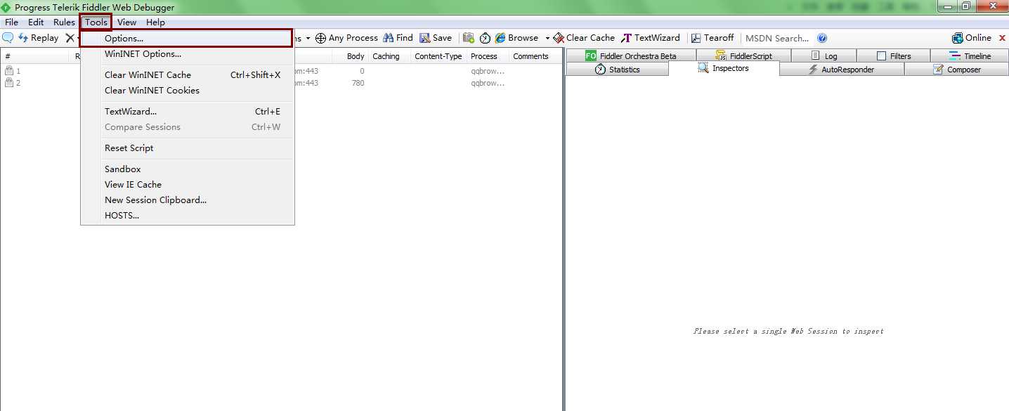This screenshot has width=1009, height=411.
Task: Select Sandbox menu entry
Action: click(x=187, y=169)
